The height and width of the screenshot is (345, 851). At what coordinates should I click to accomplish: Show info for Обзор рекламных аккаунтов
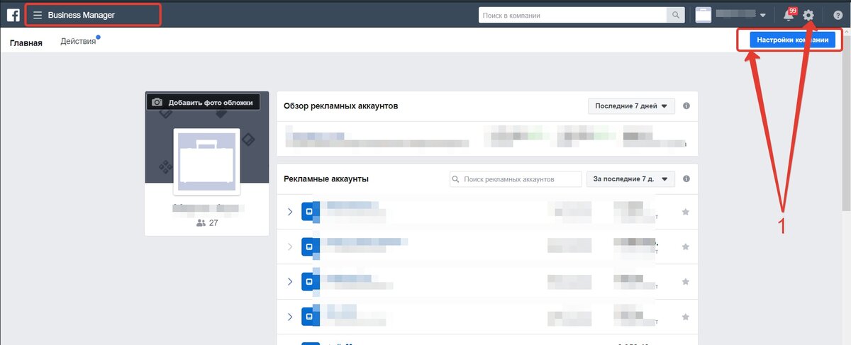(686, 106)
